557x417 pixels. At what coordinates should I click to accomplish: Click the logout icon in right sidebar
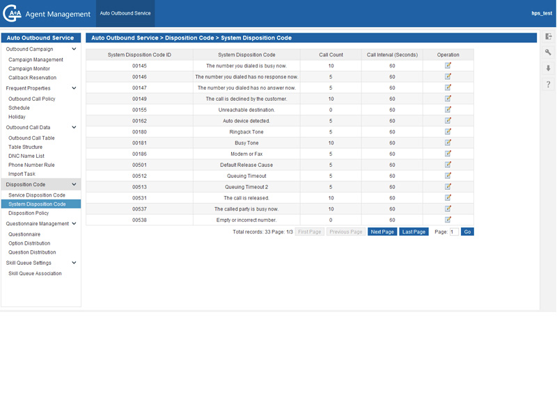point(549,37)
